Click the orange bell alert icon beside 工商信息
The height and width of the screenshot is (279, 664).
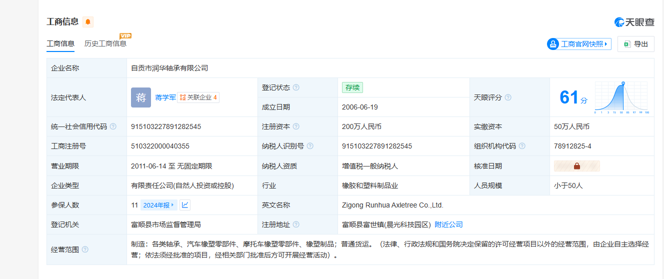pyautogui.click(x=88, y=22)
